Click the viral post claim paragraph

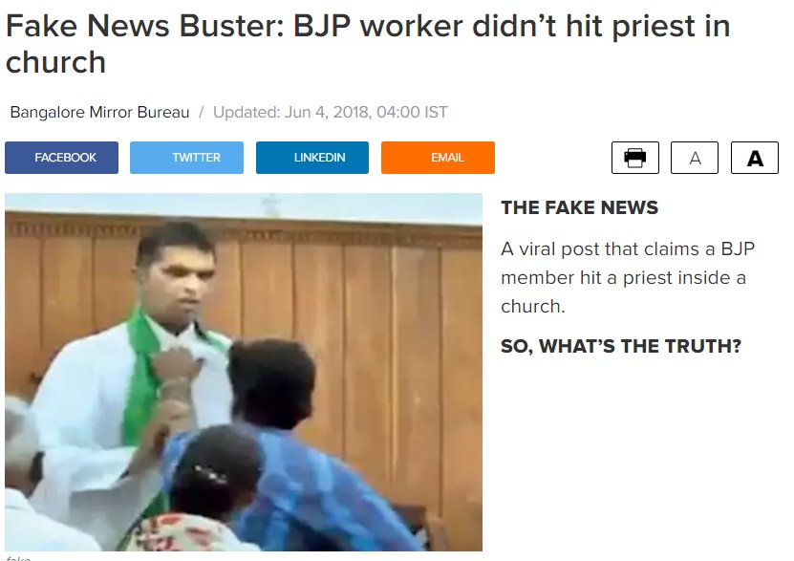point(628,277)
